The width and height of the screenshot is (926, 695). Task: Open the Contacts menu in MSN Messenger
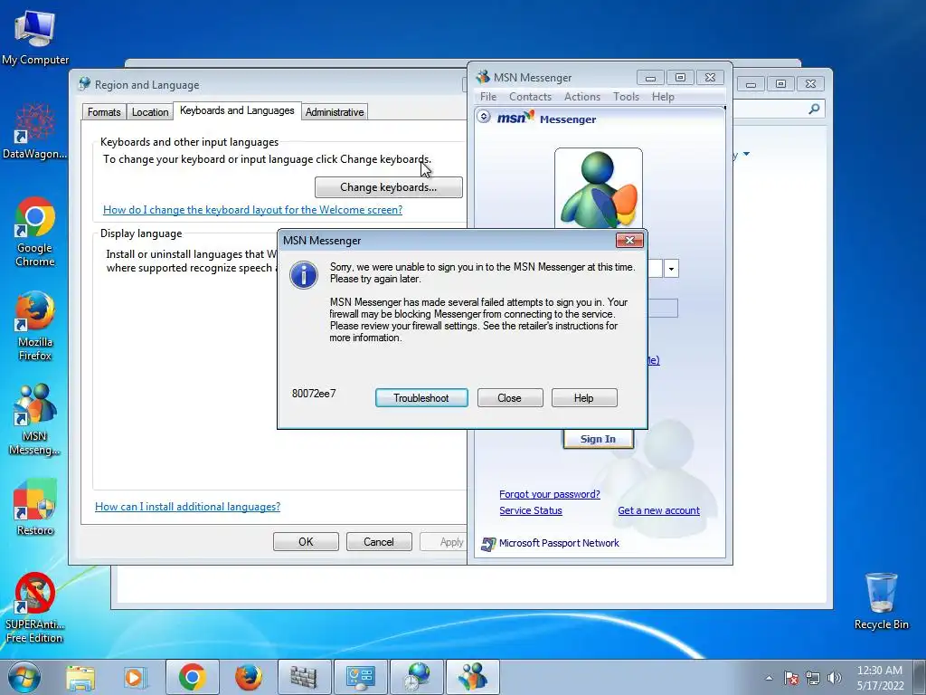(530, 96)
